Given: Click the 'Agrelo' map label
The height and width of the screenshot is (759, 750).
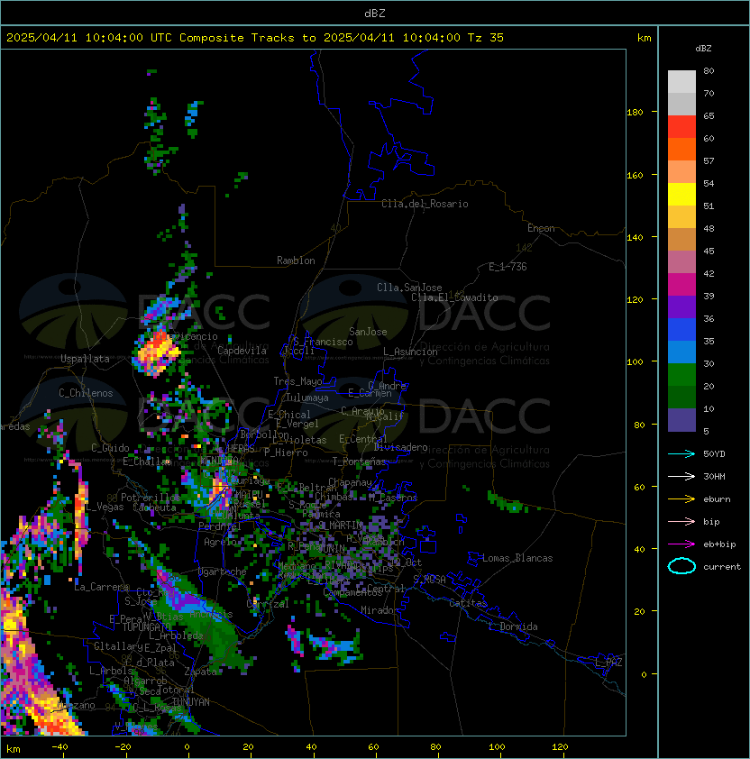Looking at the screenshot, I should [220, 542].
